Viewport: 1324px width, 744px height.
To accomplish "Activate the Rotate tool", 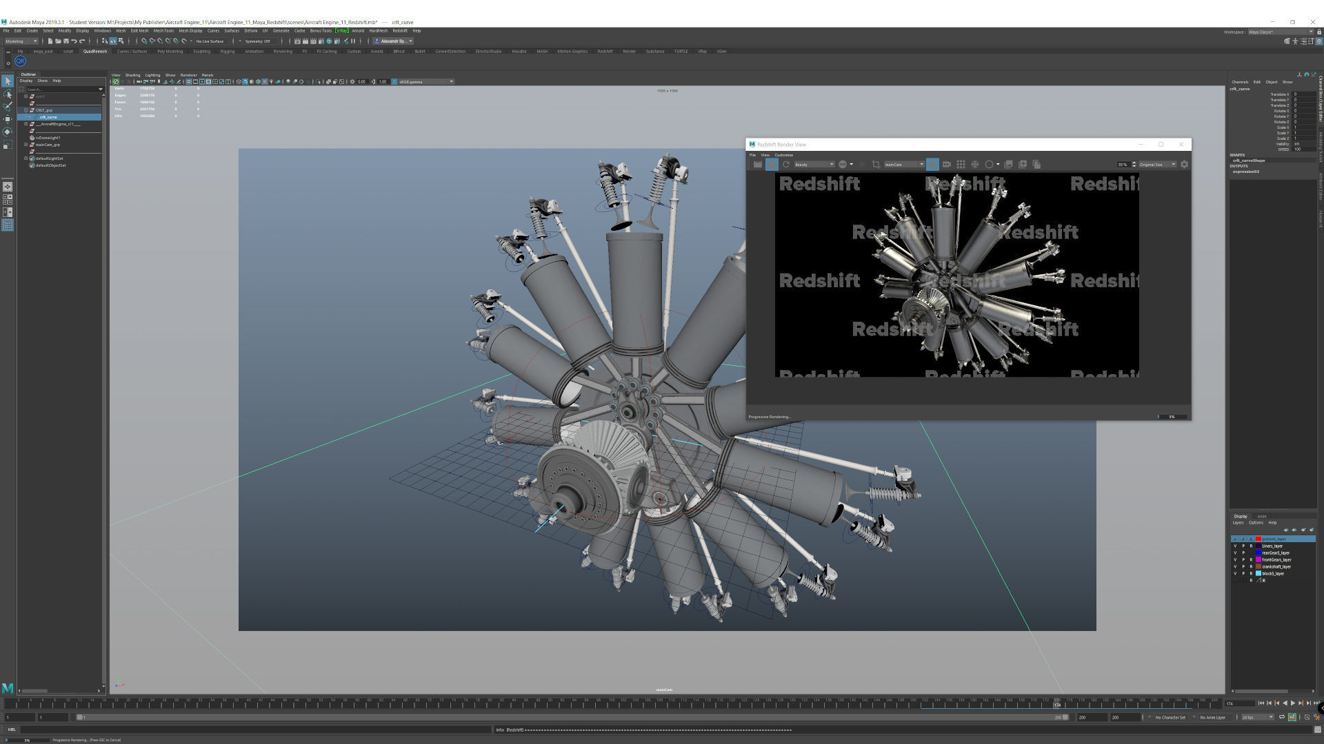I will [8, 131].
